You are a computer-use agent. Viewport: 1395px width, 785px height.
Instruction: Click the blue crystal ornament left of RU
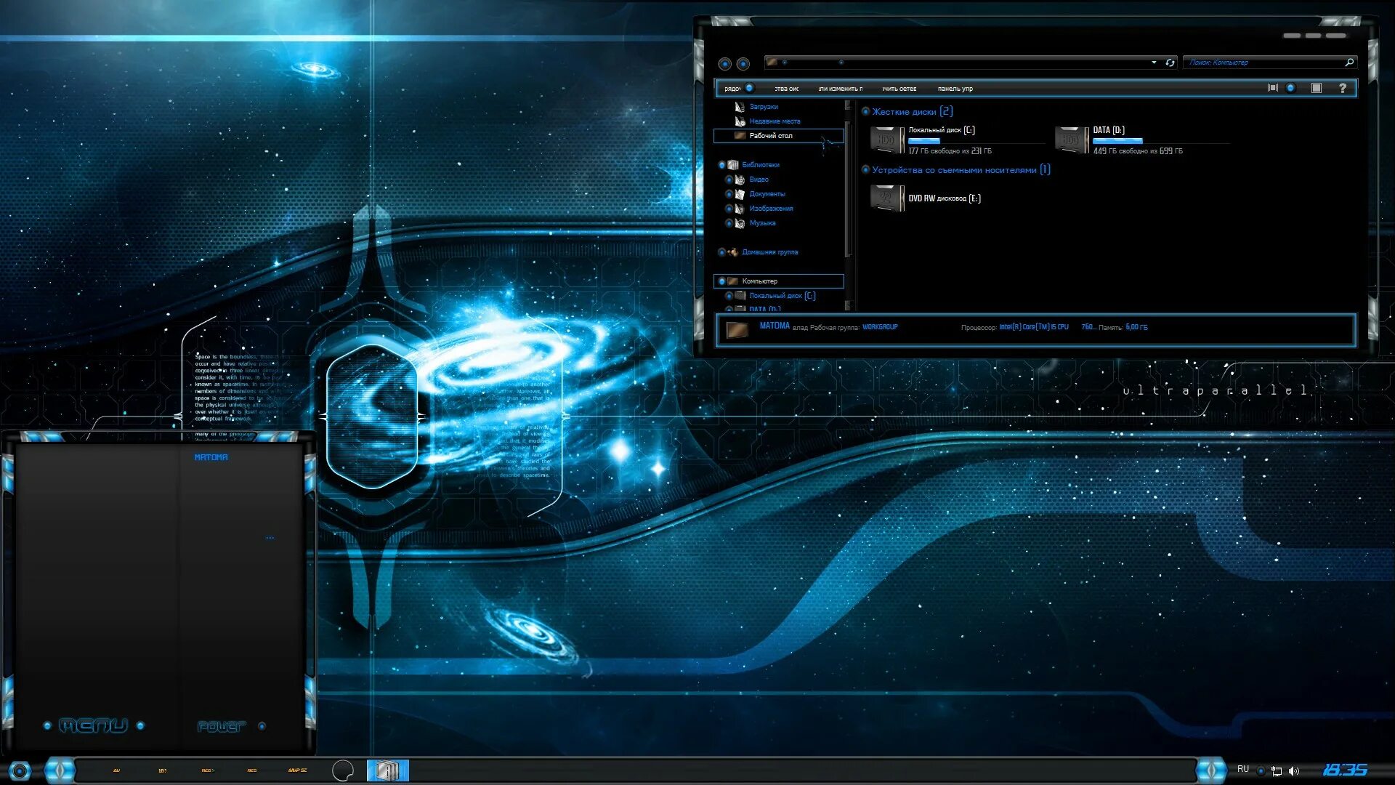tap(1210, 770)
